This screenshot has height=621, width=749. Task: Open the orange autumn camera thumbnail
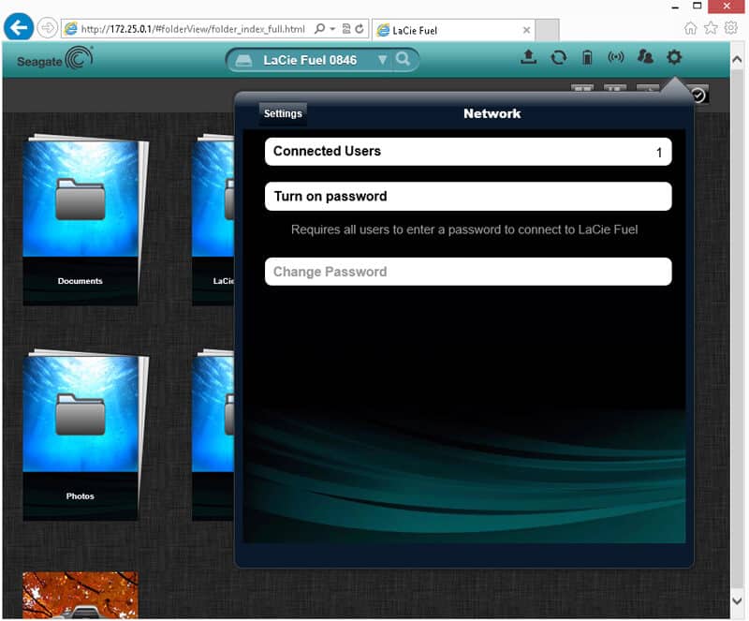click(81, 595)
